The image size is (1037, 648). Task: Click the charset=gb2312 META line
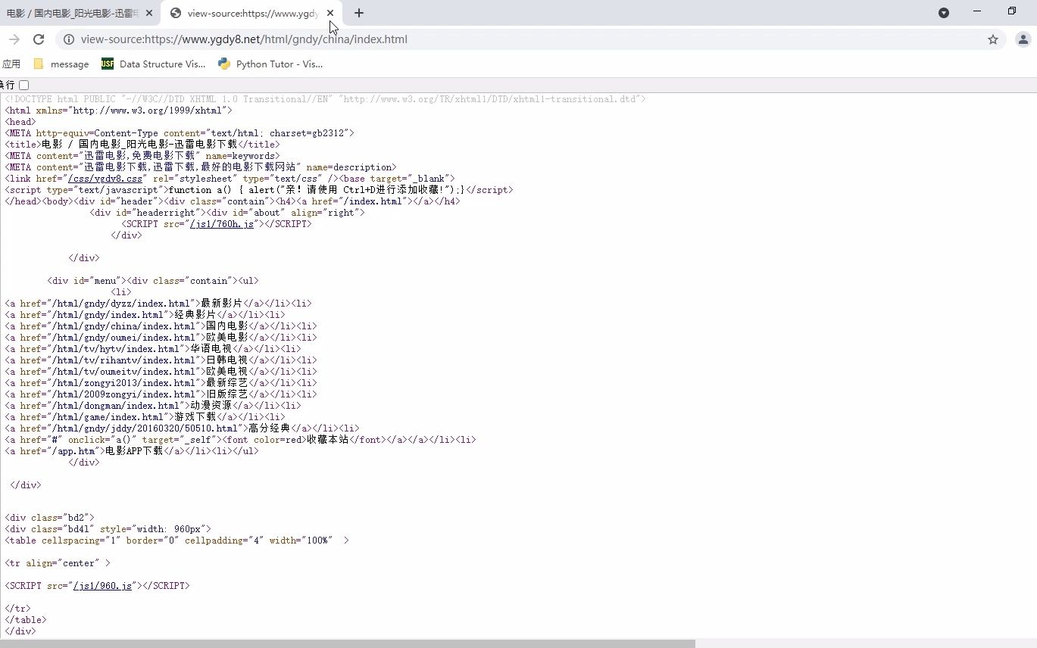pos(180,133)
